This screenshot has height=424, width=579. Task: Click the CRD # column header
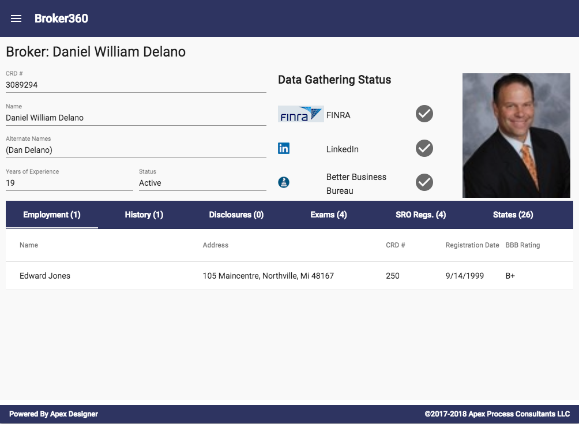coord(396,245)
